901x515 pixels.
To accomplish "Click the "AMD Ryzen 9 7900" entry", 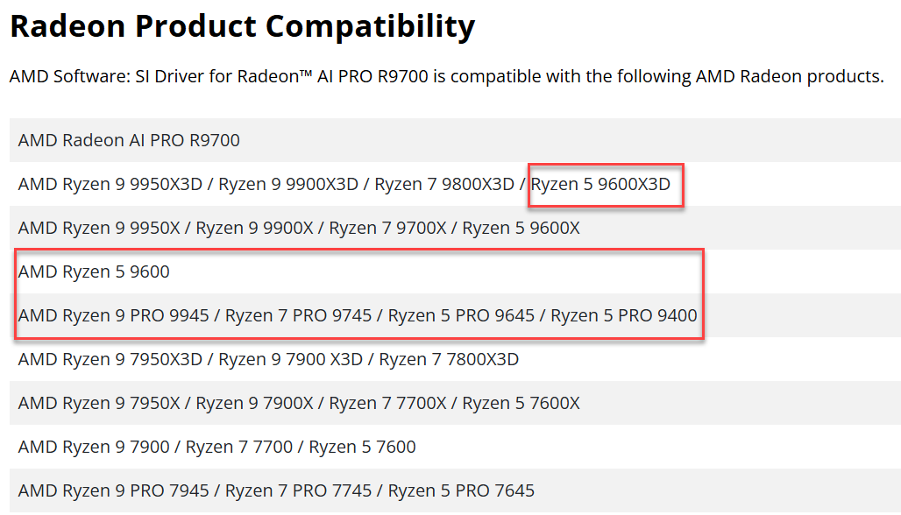I will click(x=94, y=447).
